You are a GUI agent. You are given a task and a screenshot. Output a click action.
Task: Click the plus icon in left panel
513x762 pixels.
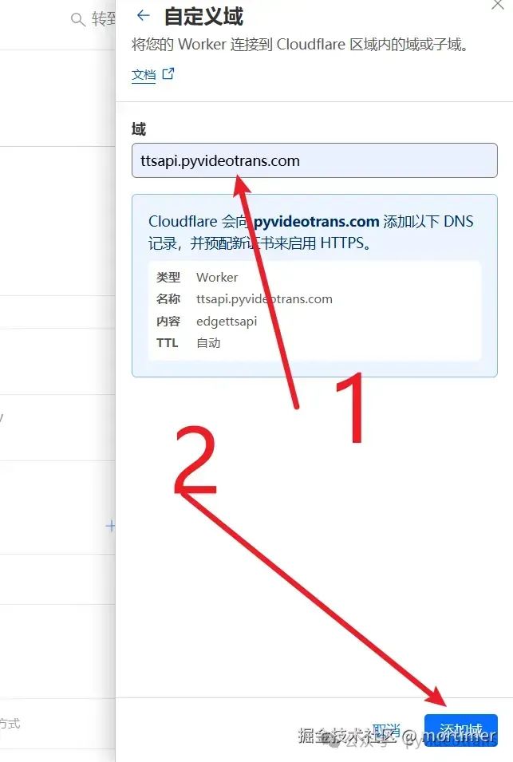(x=110, y=526)
